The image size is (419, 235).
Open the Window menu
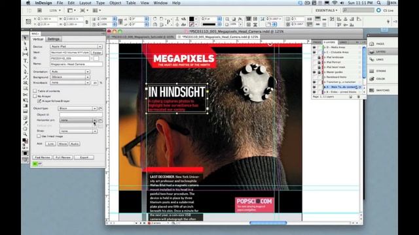pos(160,3)
